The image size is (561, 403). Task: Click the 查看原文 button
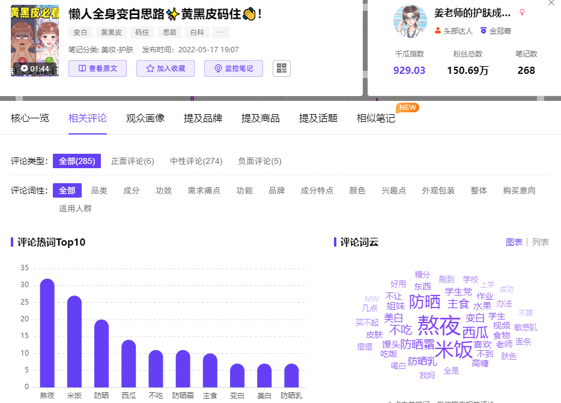coord(97,68)
